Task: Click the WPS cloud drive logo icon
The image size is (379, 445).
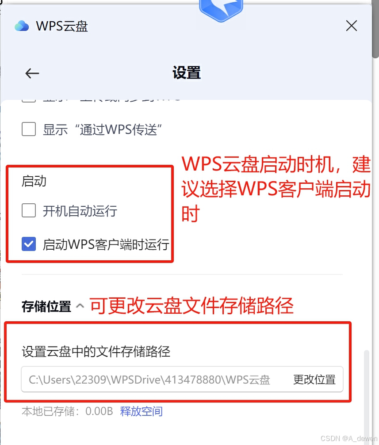Action: click(x=22, y=26)
